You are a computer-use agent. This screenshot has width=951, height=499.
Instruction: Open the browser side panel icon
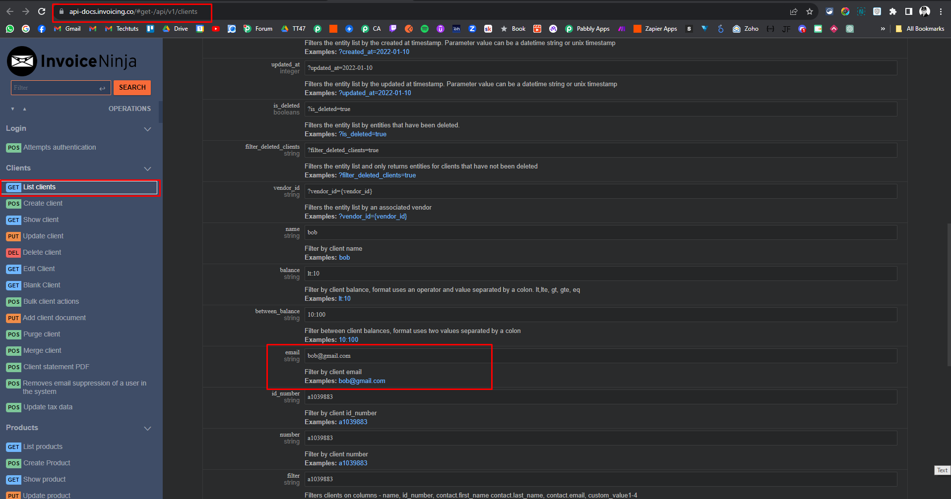coord(909,11)
